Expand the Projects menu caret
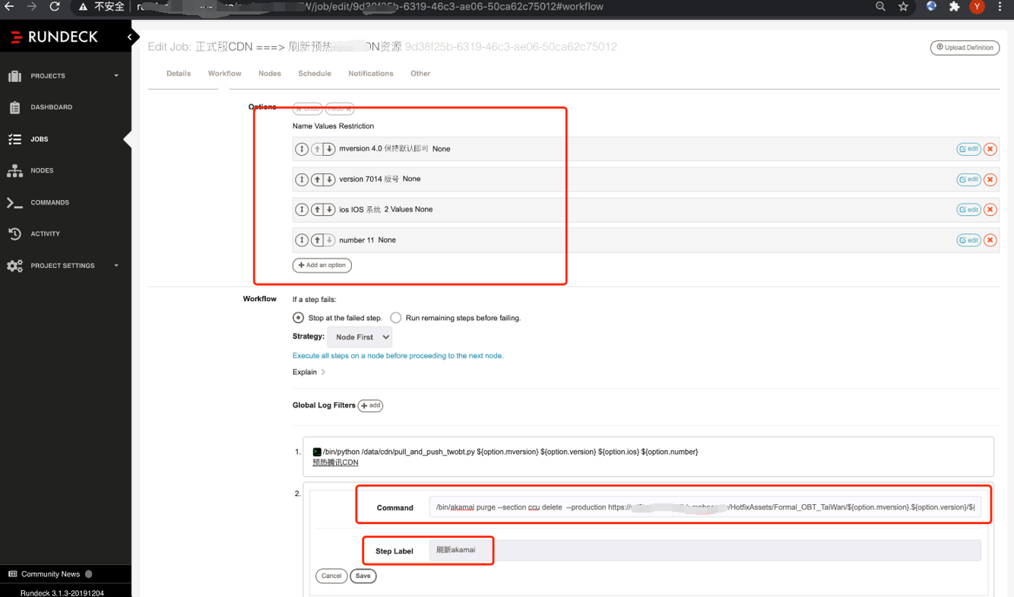 116,76
